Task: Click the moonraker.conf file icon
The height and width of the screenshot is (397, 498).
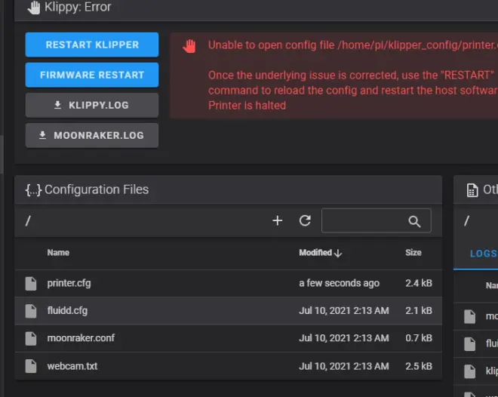Action: [31, 339]
